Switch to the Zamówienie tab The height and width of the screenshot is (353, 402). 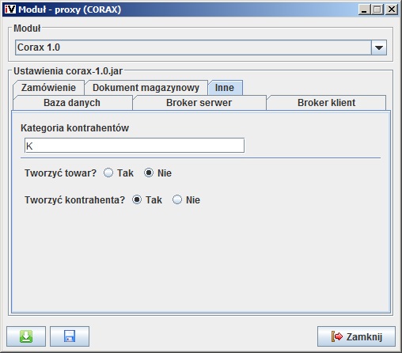(x=48, y=88)
